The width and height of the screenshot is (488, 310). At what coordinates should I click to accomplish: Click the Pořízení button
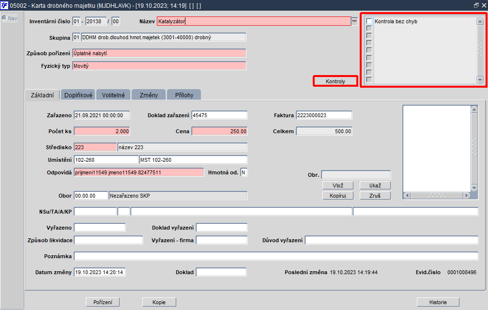(x=103, y=302)
